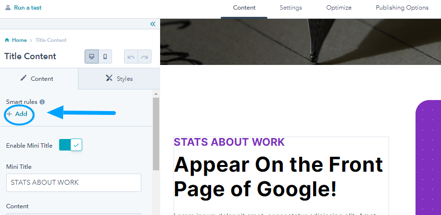
Task: Go to Home breadcrumb link
Action: pos(19,40)
